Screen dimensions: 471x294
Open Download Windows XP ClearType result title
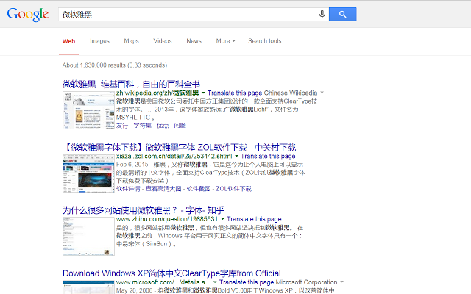(x=176, y=273)
